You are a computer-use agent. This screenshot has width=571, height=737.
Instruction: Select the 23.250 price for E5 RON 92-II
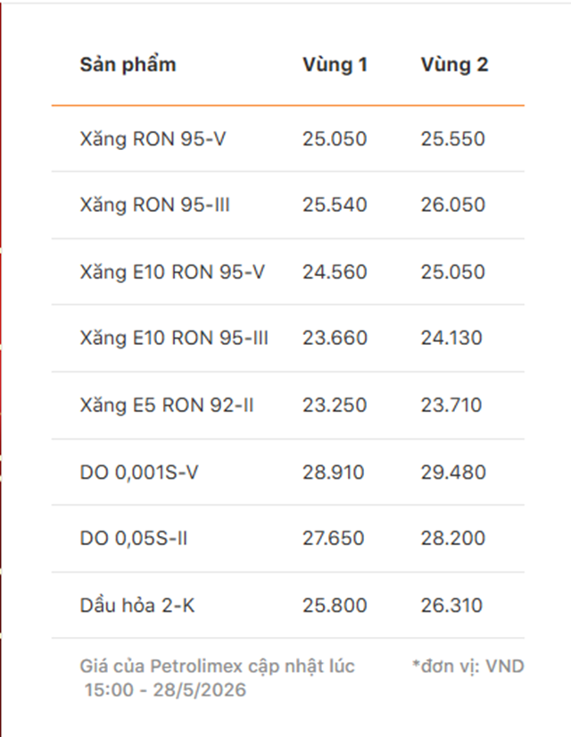pyautogui.click(x=335, y=405)
